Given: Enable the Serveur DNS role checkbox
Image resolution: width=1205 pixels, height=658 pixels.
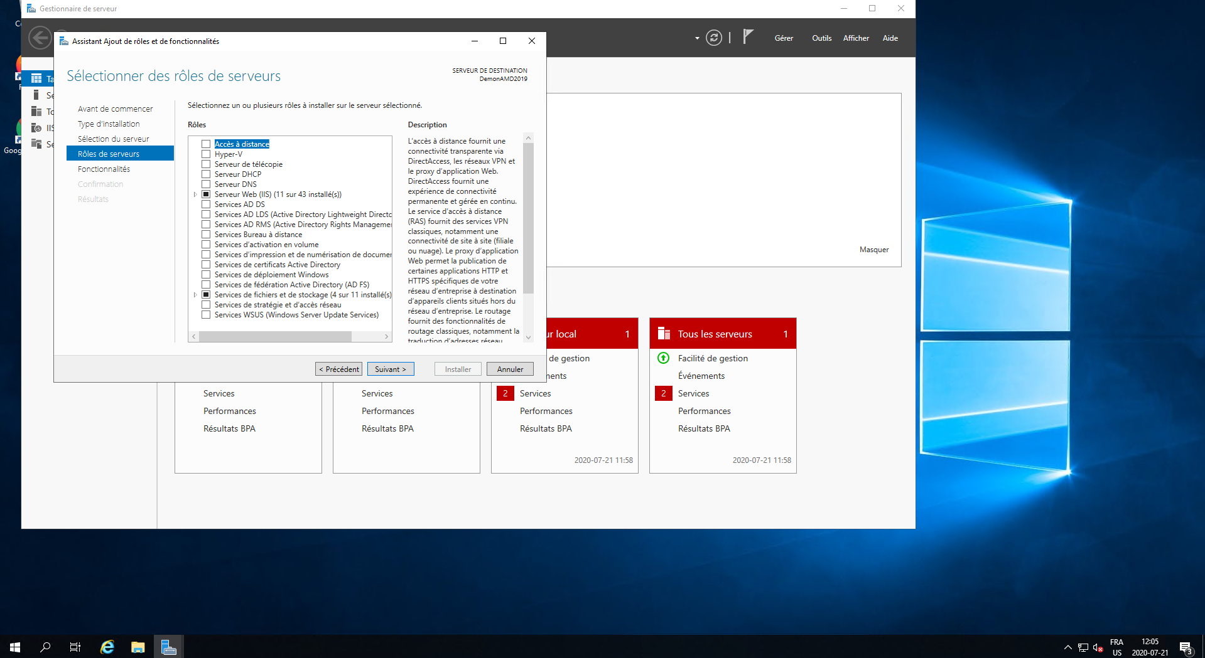Looking at the screenshot, I should pos(206,184).
